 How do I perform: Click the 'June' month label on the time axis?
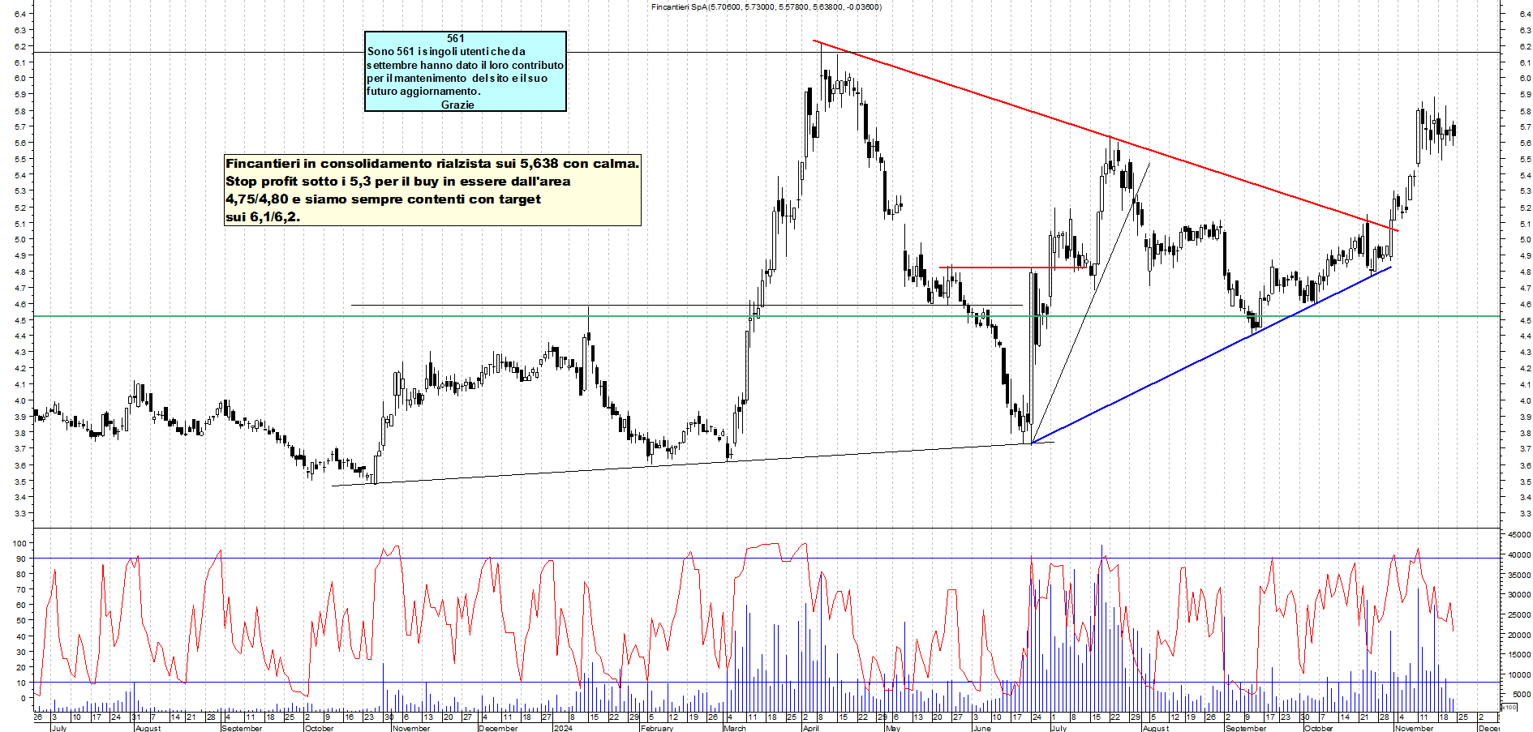(981, 728)
